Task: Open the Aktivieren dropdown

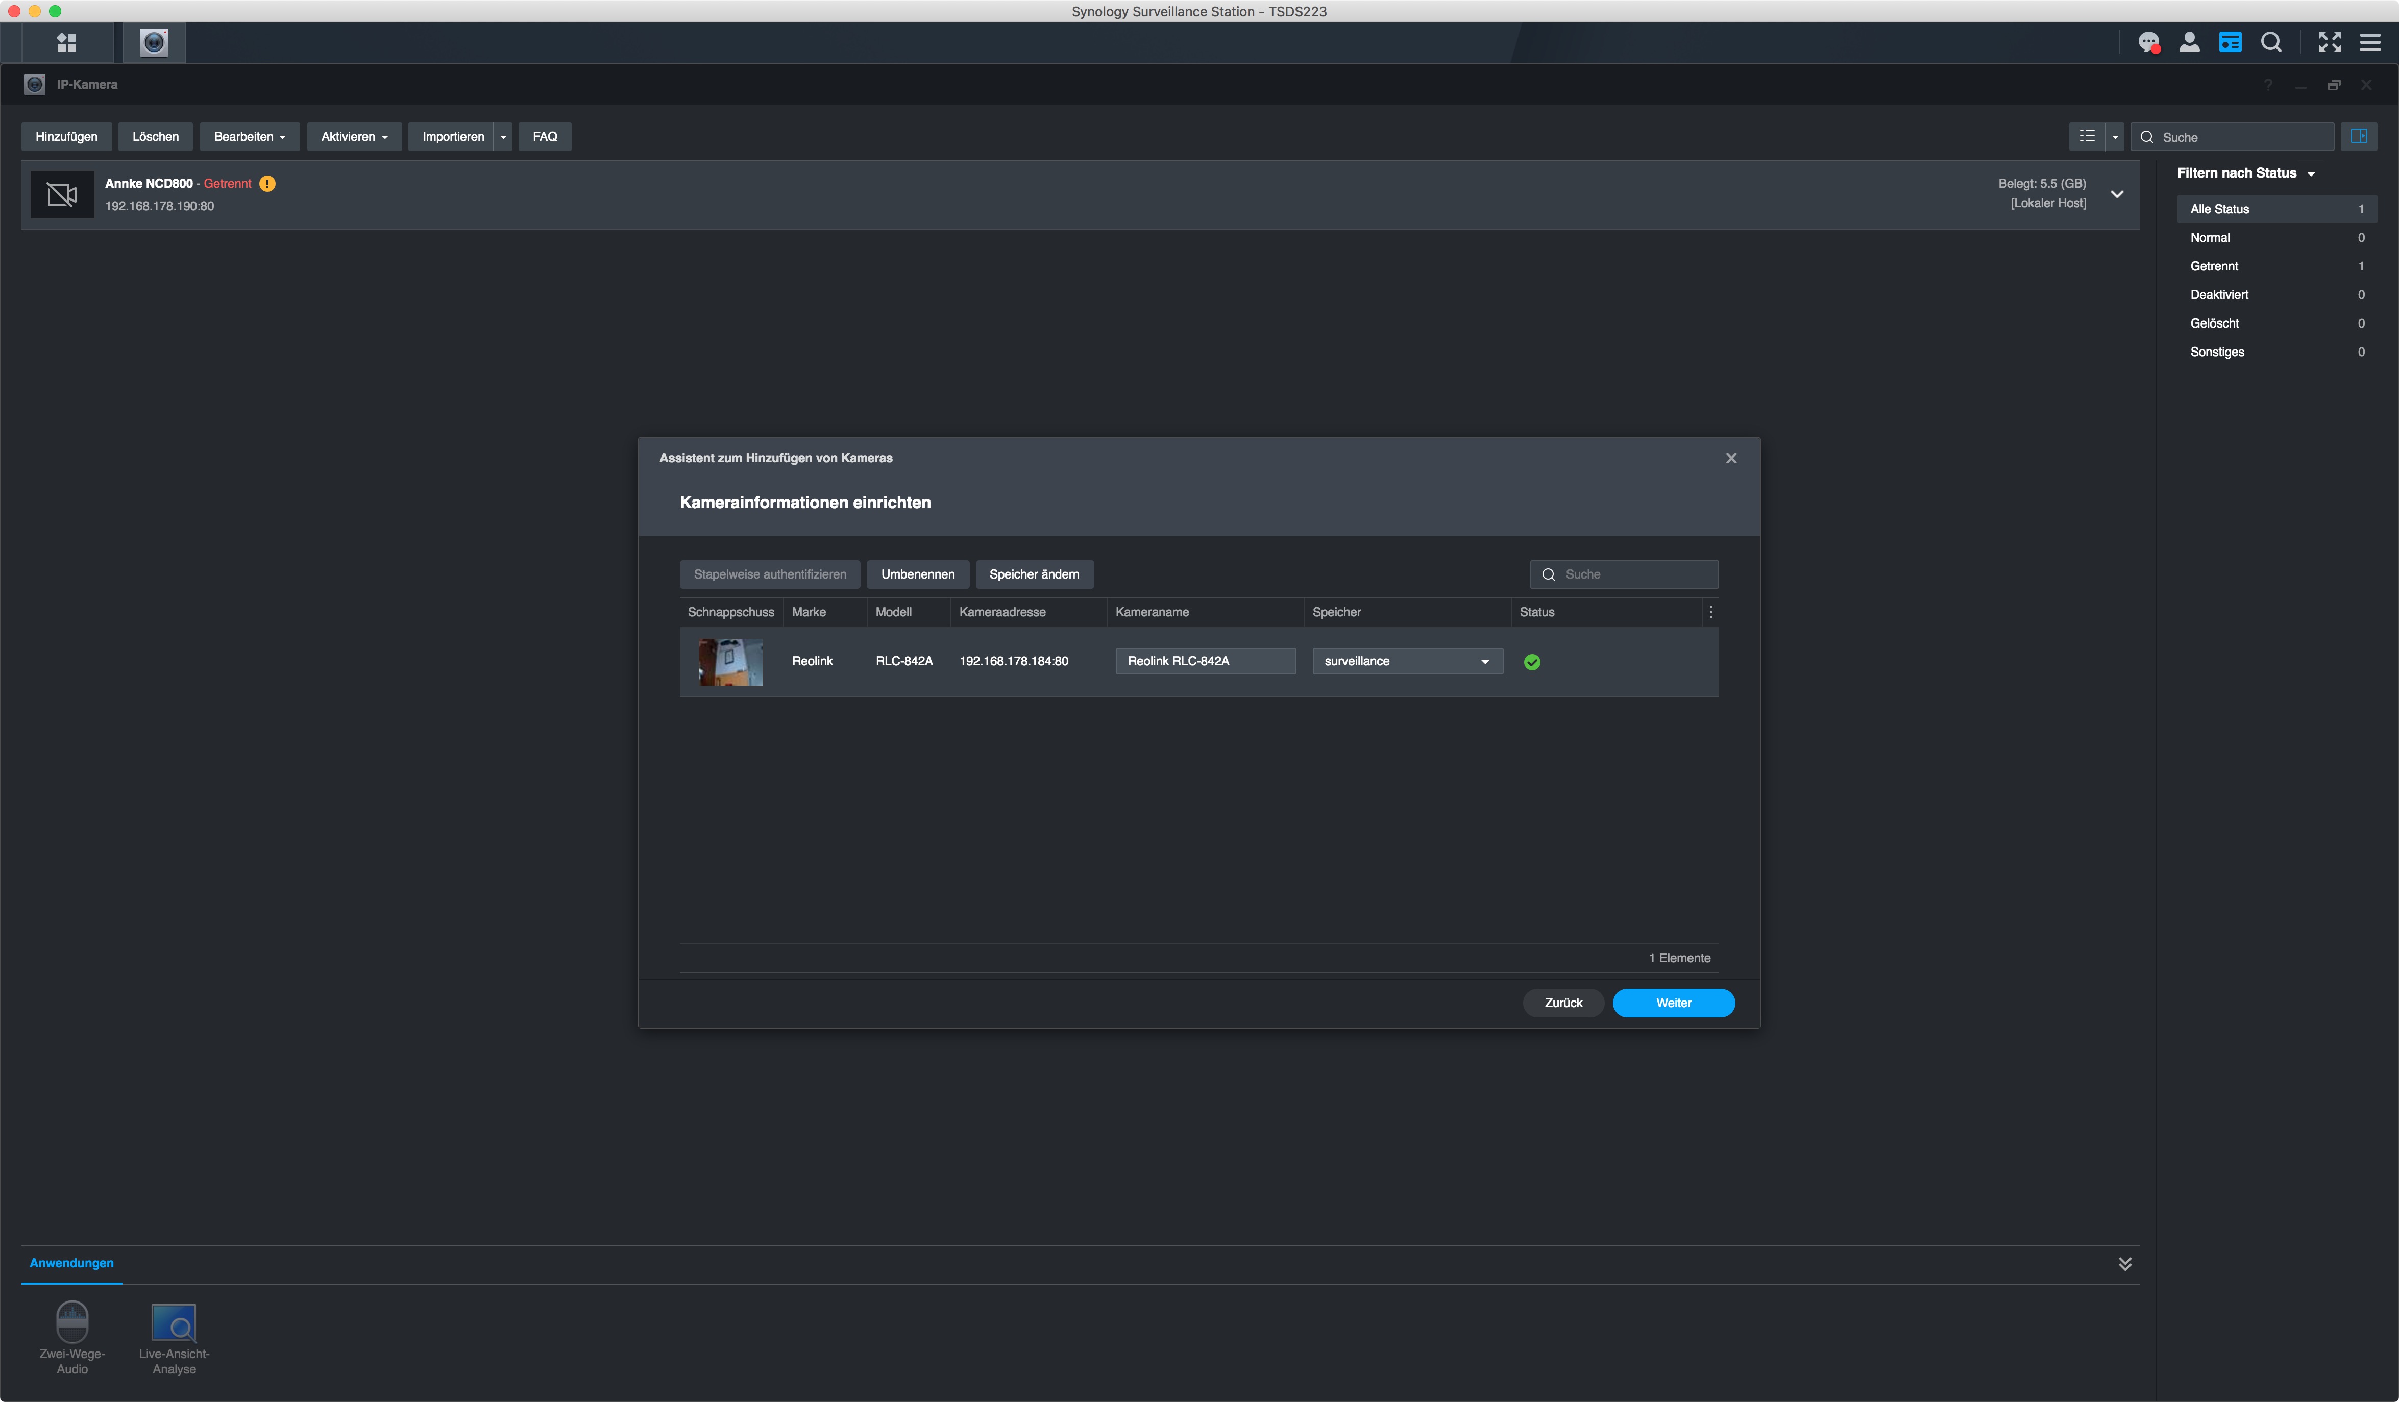Action: [x=354, y=136]
